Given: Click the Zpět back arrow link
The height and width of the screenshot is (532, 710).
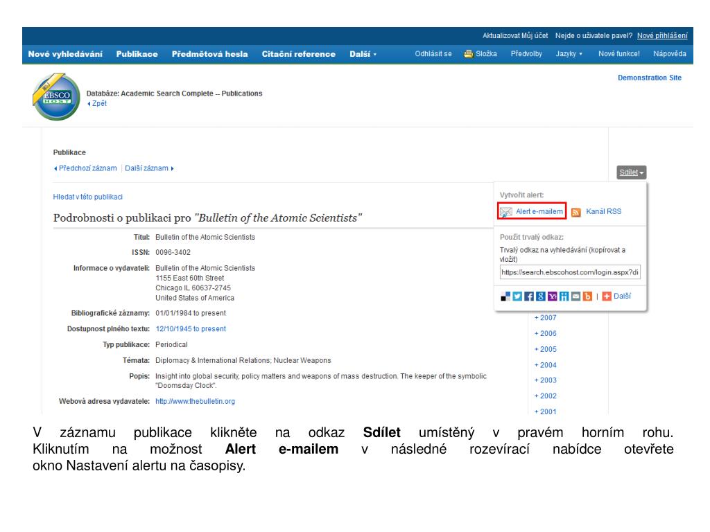Looking at the screenshot, I should point(97,104).
